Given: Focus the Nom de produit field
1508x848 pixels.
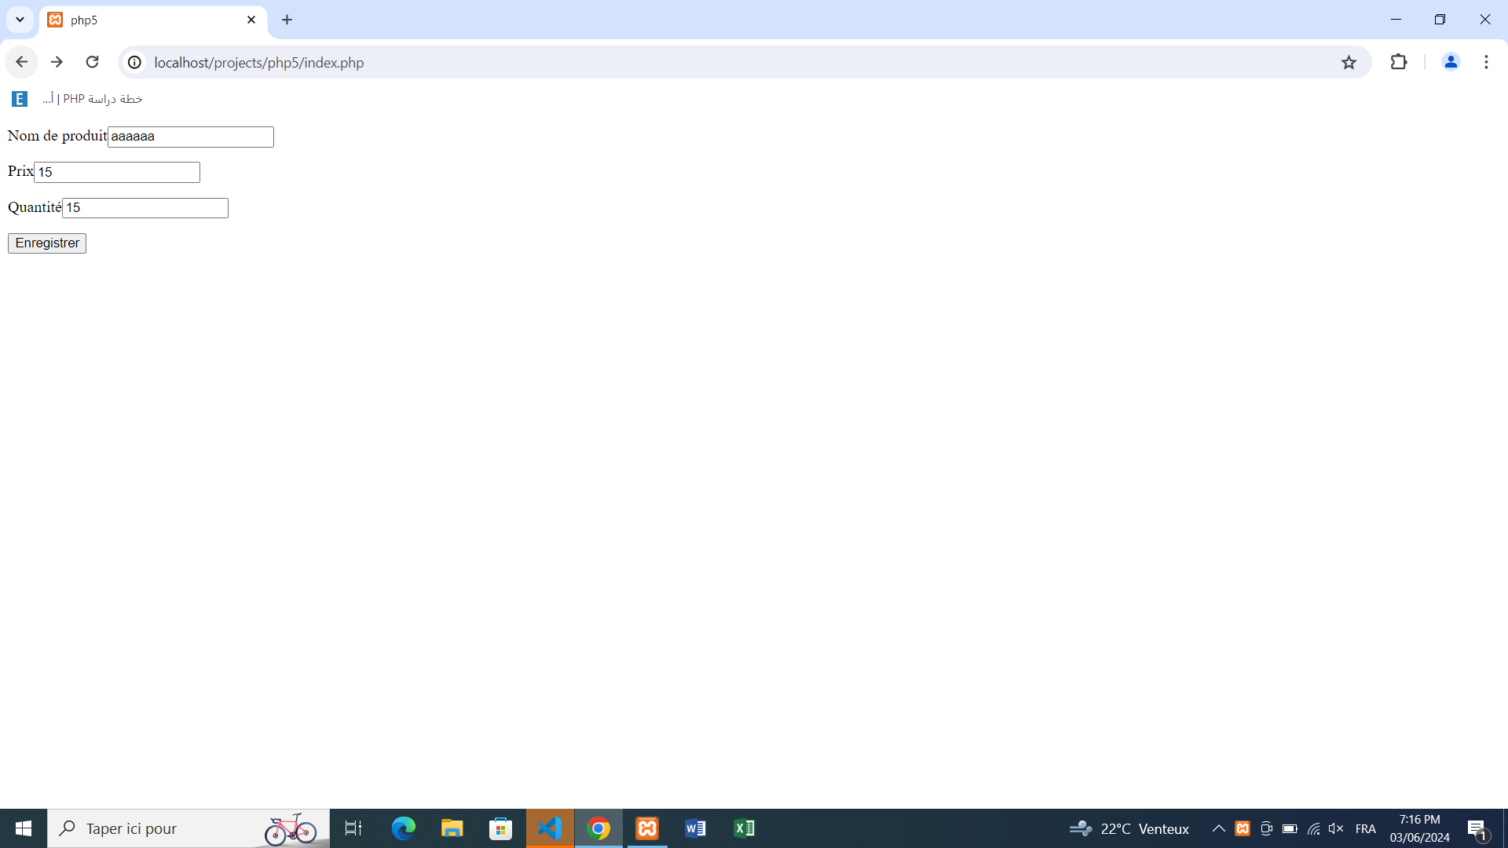Looking at the screenshot, I should (x=191, y=137).
